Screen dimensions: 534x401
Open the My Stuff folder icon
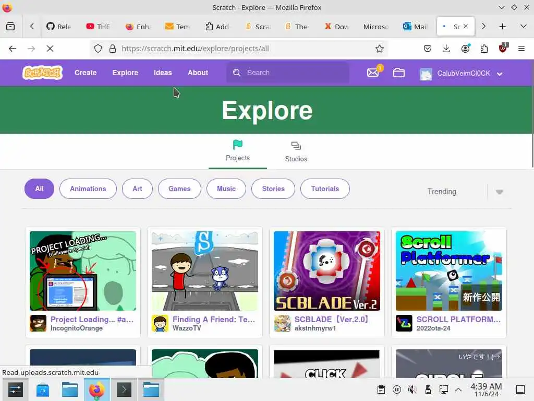pos(399,73)
